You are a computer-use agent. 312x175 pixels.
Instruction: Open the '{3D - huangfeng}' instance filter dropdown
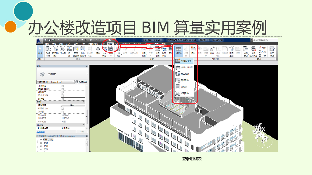(55, 82)
